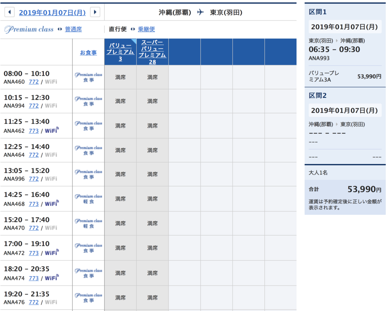Click Premium class 食事 icon for ANA996
389x311 pixels.
pos(88,174)
